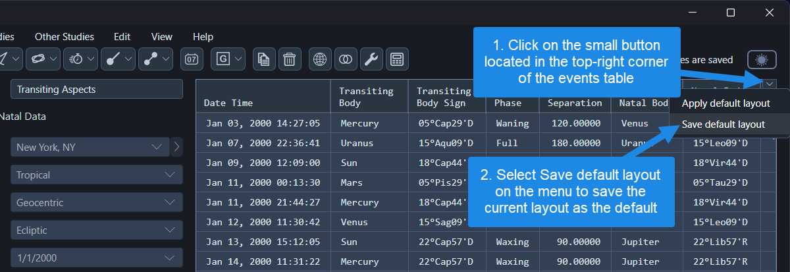The height and width of the screenshot is (272, 790).
Task: Choose Save default layout
Action: tap(723, 124)
